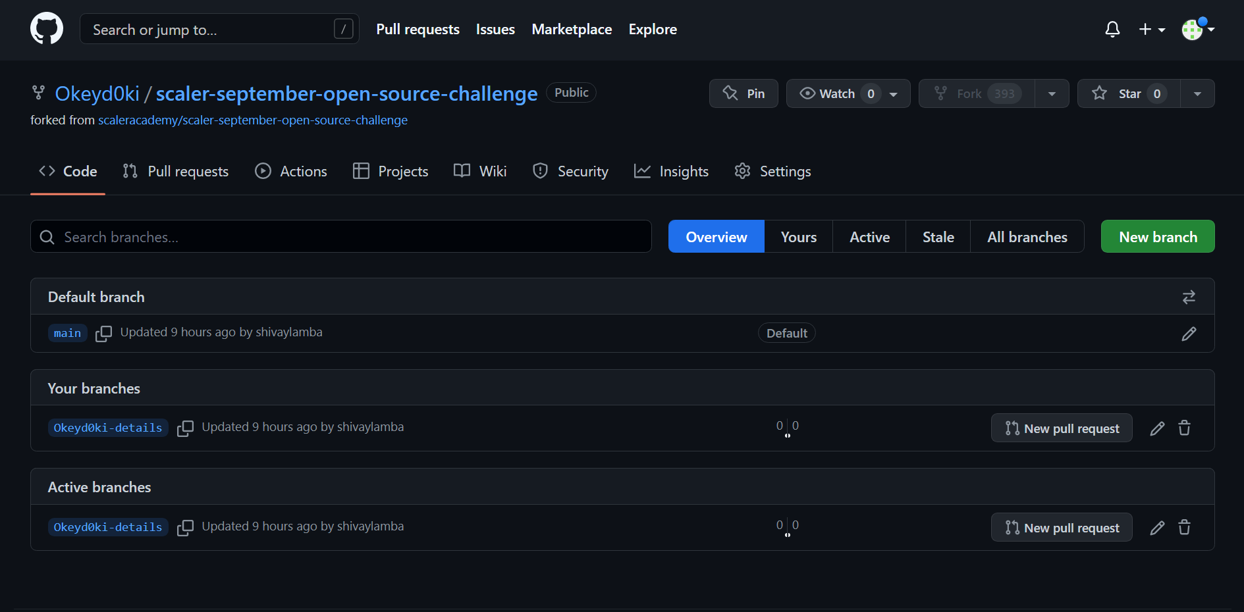Edit the active Okeyd0ki-details branch via pencil
This screenshot has width=1244, height=612.
tap(1157, 527)
